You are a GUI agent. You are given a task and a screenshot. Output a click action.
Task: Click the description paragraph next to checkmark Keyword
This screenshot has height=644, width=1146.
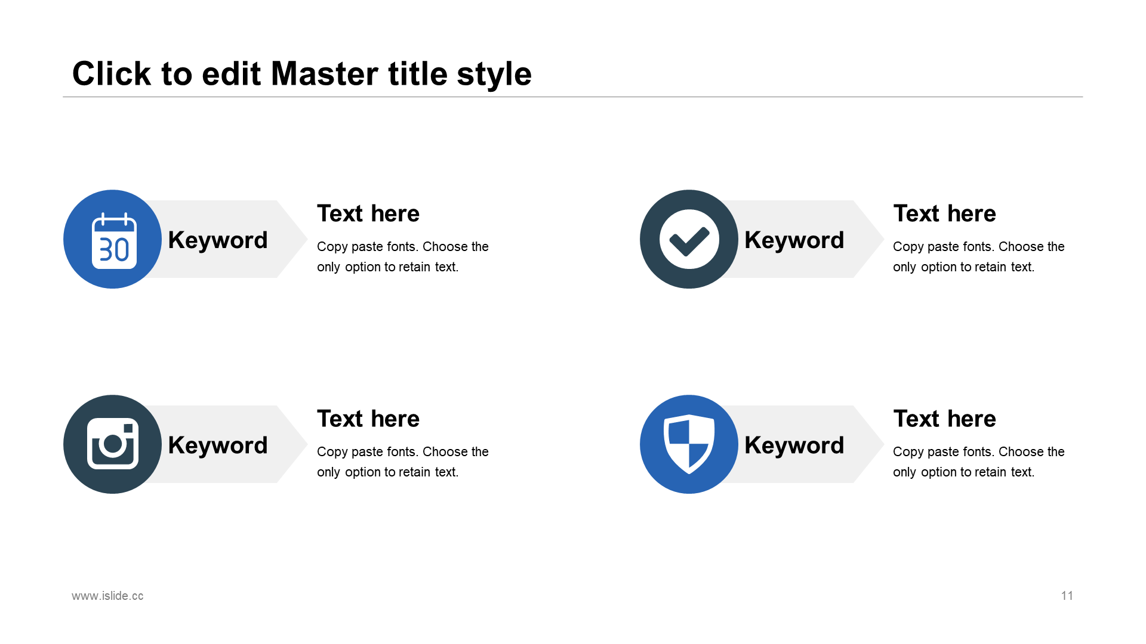978,257
